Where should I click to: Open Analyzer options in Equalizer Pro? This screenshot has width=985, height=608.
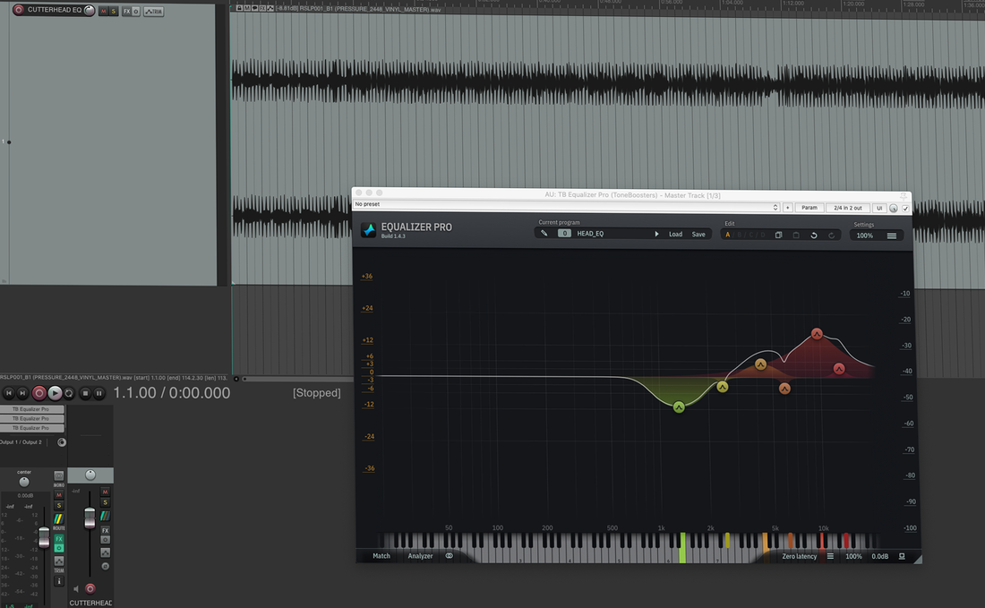click(420, 556)
